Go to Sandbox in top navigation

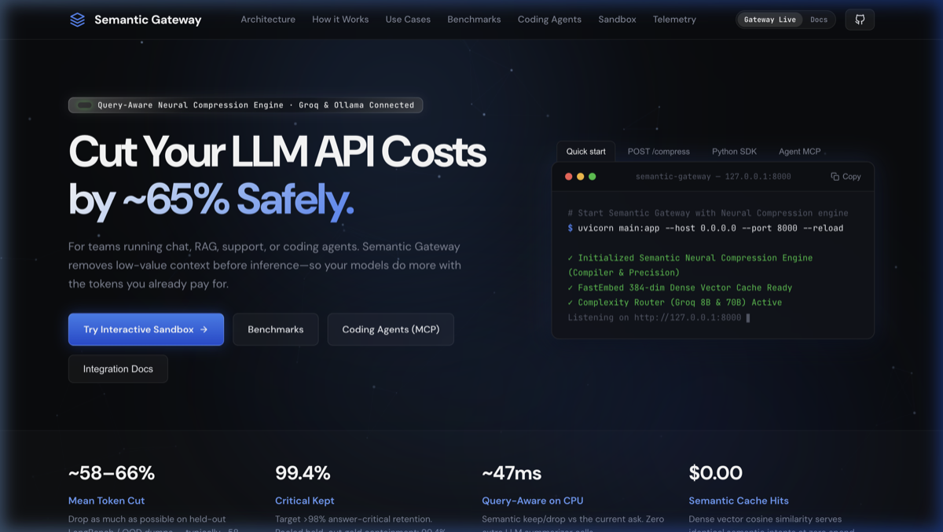(x=617, y=20)
